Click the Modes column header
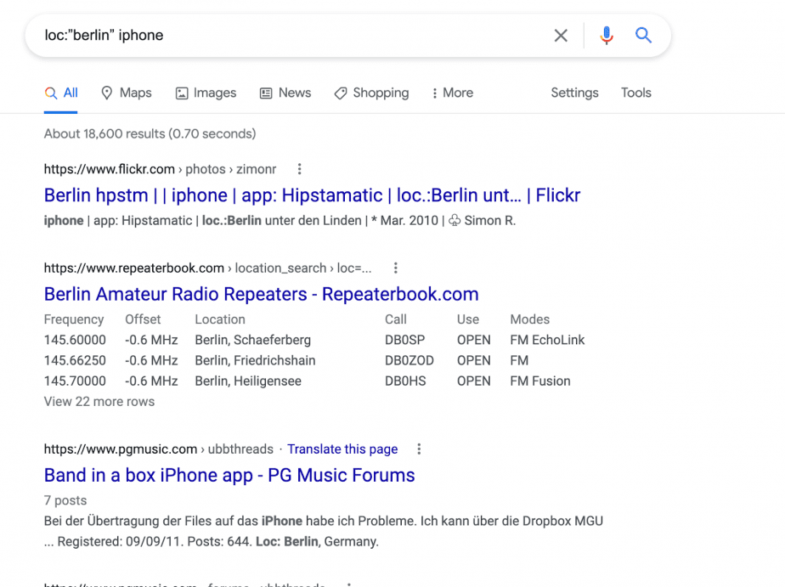Viewport: 785px width, 587px height. 529,319
